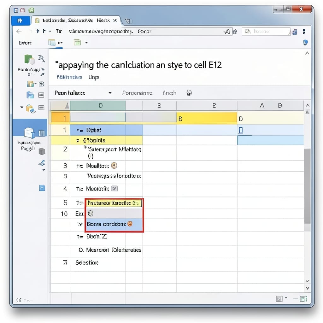Click the home icon beside address bar
This screenshot has width=323, height=323.
235,32
